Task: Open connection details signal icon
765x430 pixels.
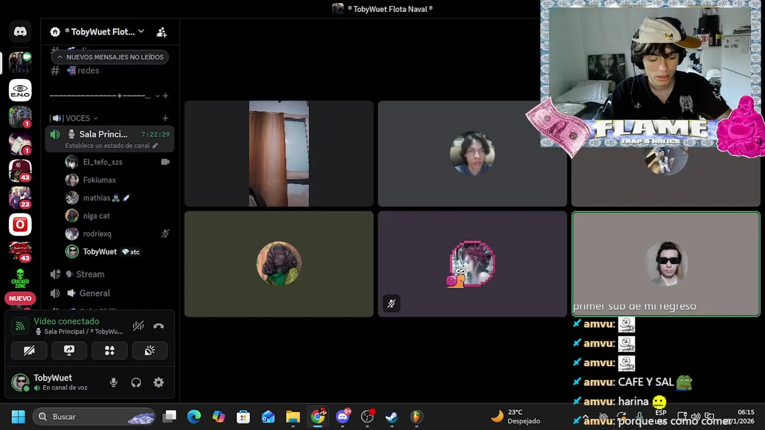Action: pos(20,326)
